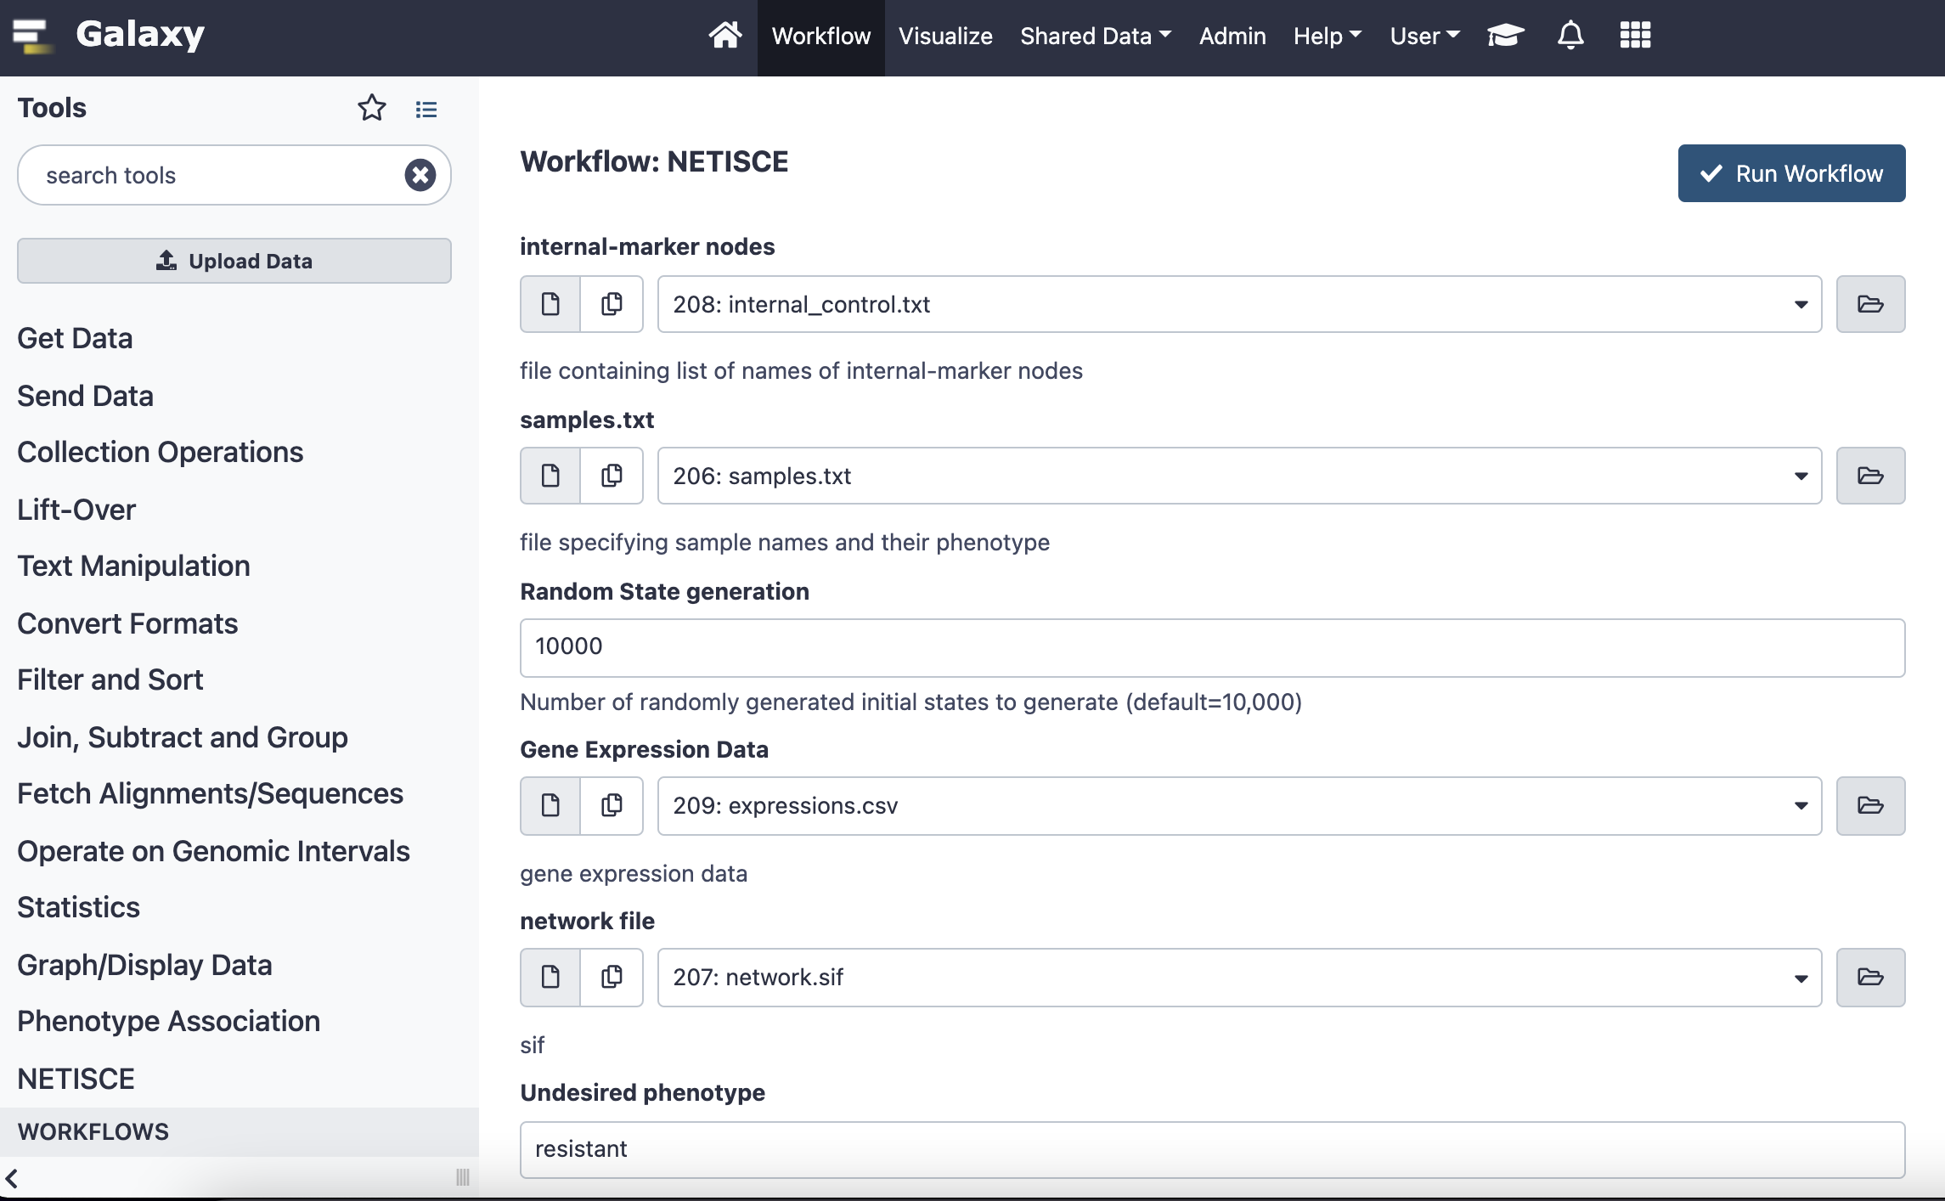Click the Run Workflow button
The width and height of the screenshot is (1945, 1201).
1791,173
